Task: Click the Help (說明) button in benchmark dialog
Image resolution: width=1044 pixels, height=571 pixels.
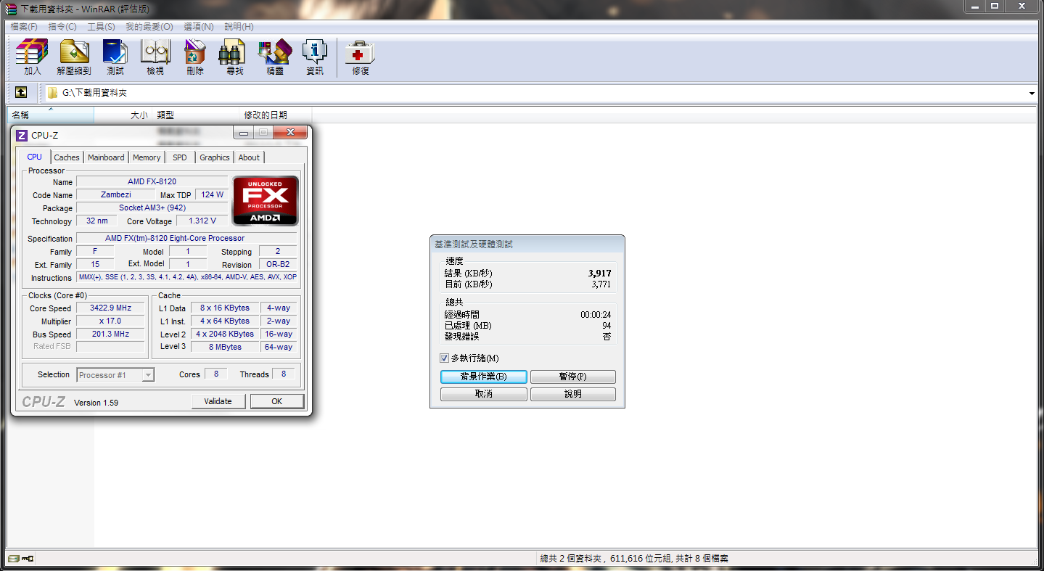Action: pyautogui.click(x=573, y=394)
